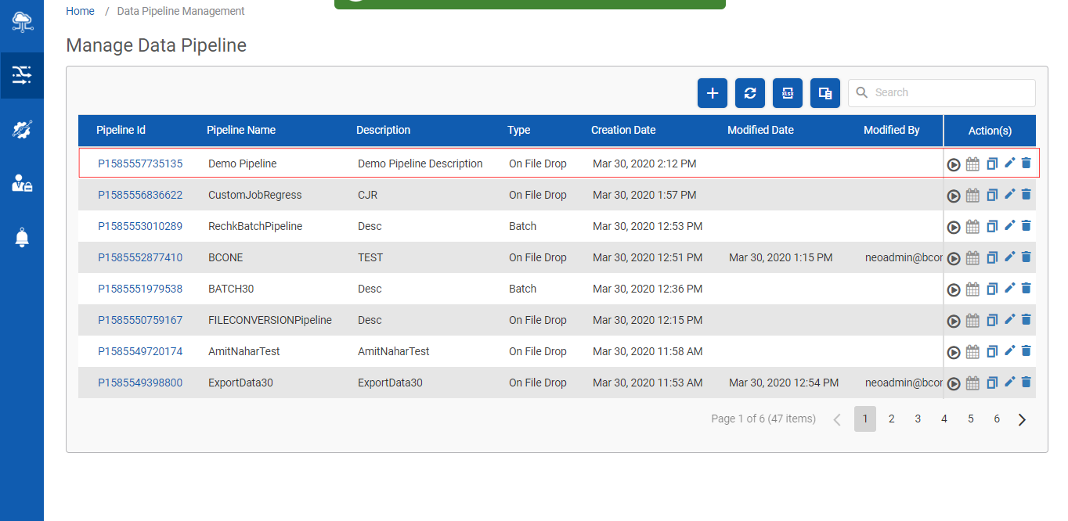This screenshot has height=521, width=1068.
Task: Open pipeline P1585552877410 link
Action: (x=140, y=257)
